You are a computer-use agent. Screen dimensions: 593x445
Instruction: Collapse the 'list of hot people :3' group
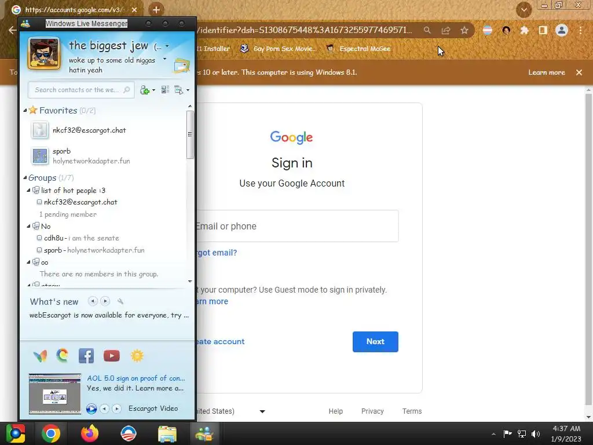(29, 190)
